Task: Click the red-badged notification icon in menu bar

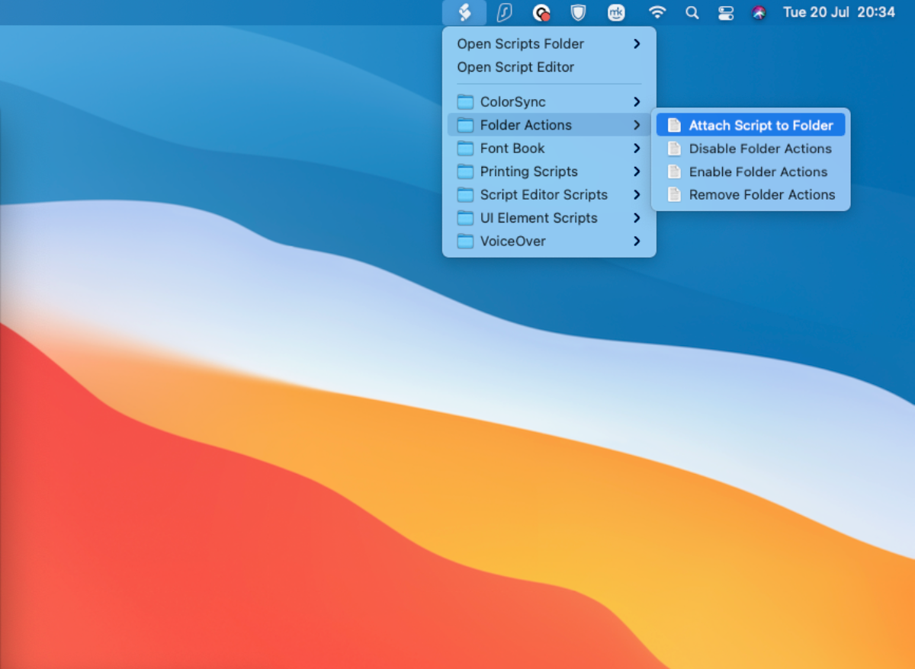Action: (x=541, y=12)
